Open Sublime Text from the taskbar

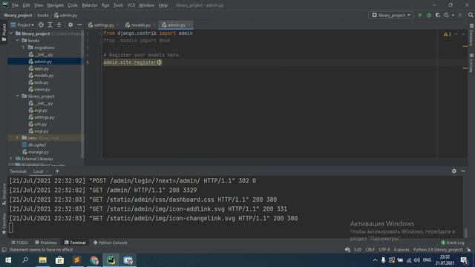[76, 260]
